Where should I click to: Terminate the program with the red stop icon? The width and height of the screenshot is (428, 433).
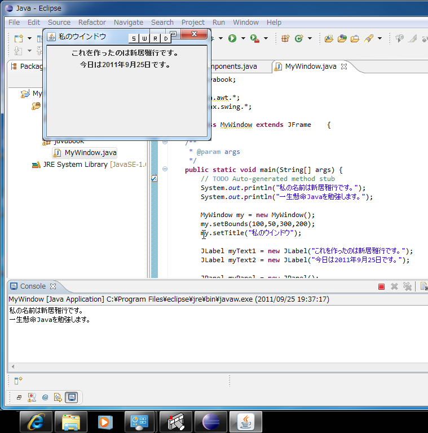381,286
